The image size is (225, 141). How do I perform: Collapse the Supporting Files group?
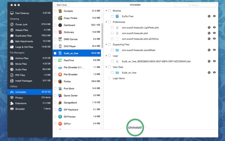[x=106, y=45]
